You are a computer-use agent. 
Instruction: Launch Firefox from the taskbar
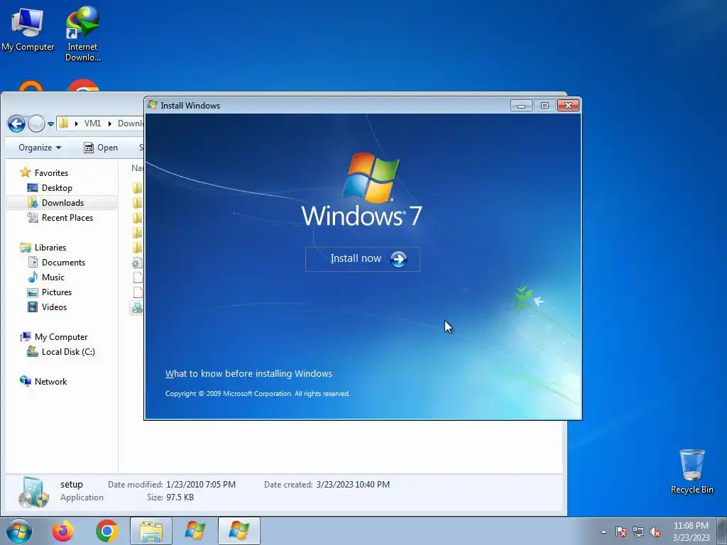click(x=63, y=531)
